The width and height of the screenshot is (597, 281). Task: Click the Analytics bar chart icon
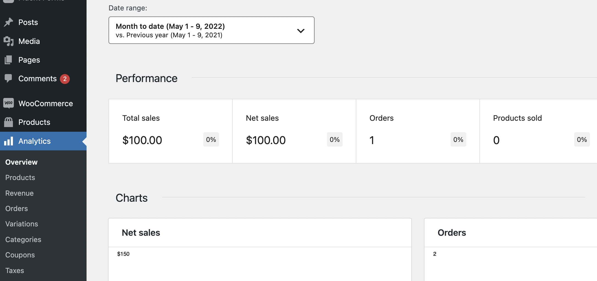coord(9,141)
